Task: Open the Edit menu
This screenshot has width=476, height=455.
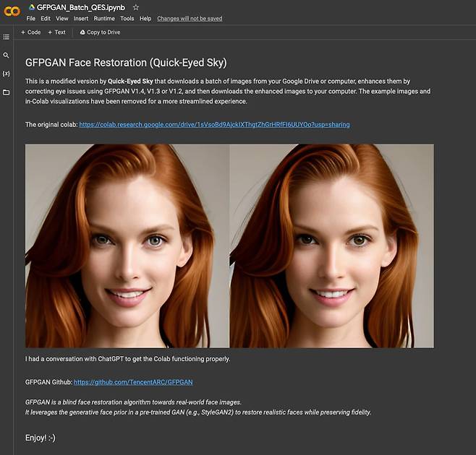Action: pos(46,19)
